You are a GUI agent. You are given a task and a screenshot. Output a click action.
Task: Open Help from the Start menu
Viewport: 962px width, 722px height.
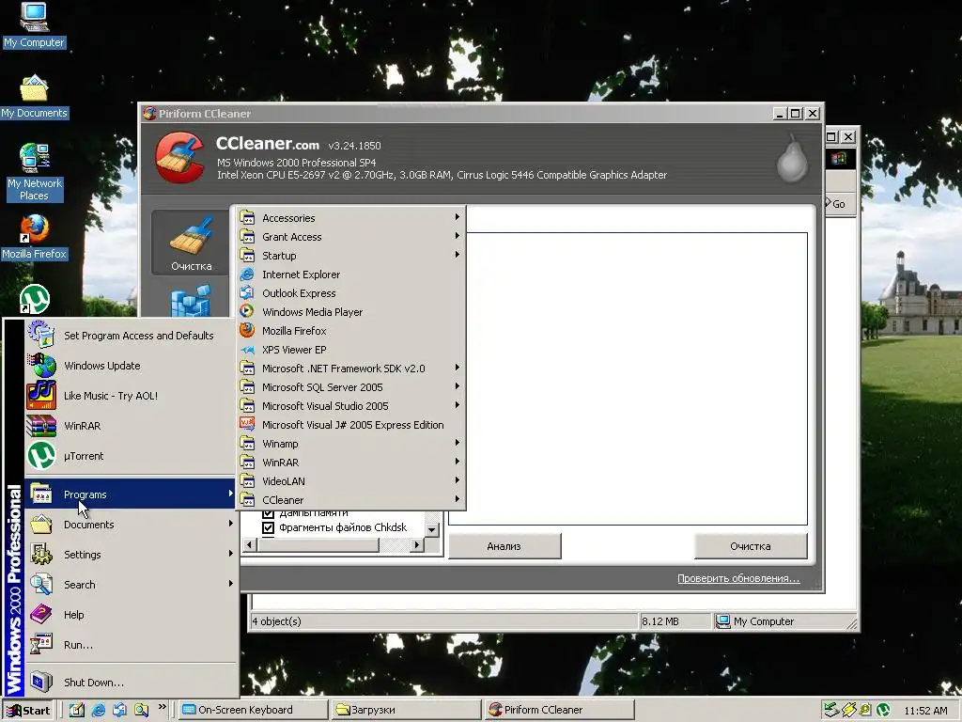coord(130,615)
